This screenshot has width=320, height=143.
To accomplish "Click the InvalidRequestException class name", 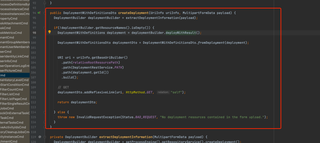I will pyautogui.click(x=98, y=117).
